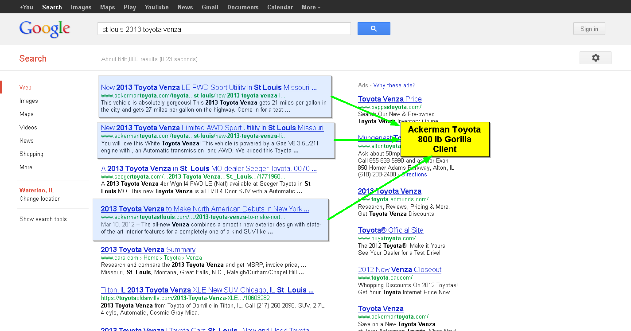Image resolution: width=631 pixels, height=331 pixels.
Task: Click the red Search heading
Action: coord(33,58)
